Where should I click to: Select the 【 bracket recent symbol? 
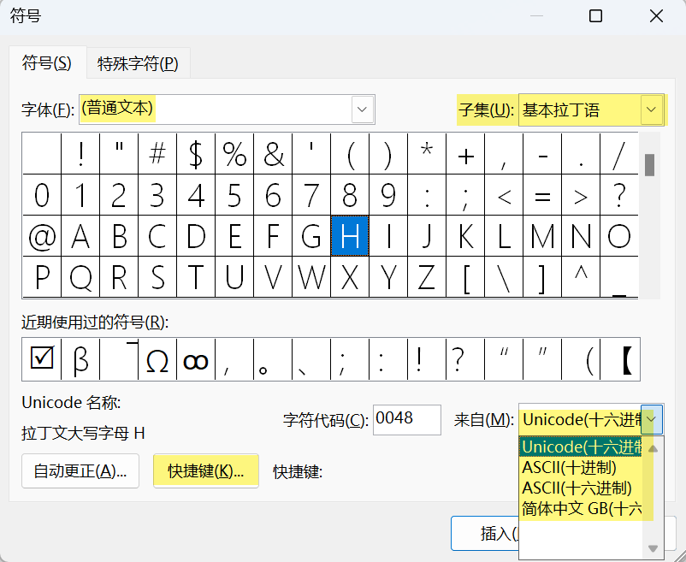point(620,359)
